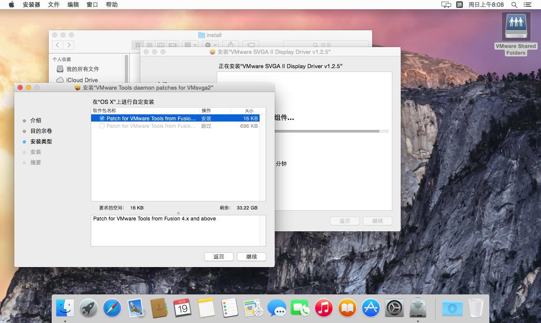Click the Installer icon in the Dock

(x=418, y=308)
